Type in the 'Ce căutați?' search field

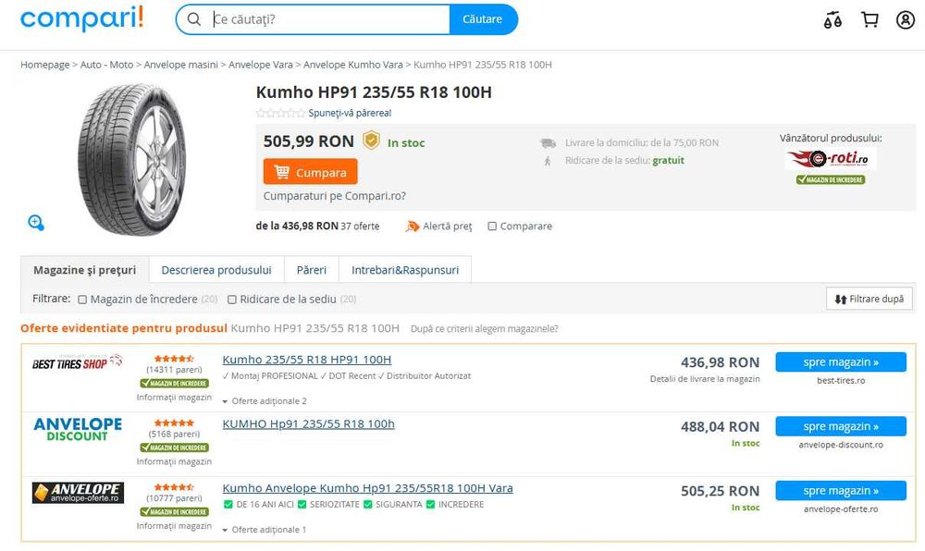tap(329, 19)
